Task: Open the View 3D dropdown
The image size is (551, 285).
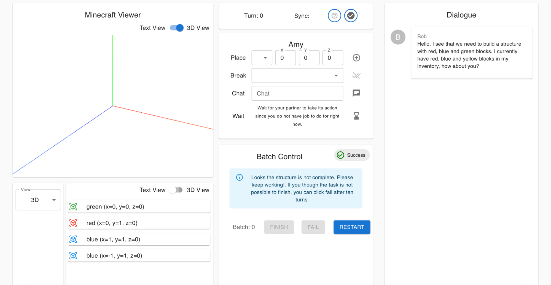Action: [x=38, y=200]
